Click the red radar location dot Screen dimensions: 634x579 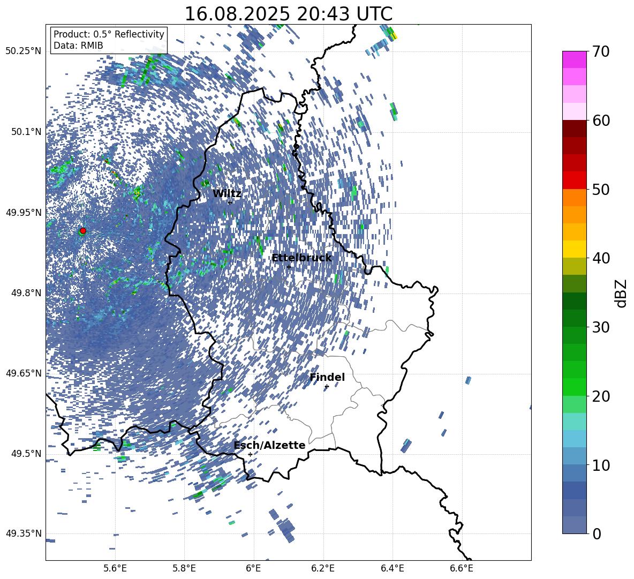pos(83,231)
